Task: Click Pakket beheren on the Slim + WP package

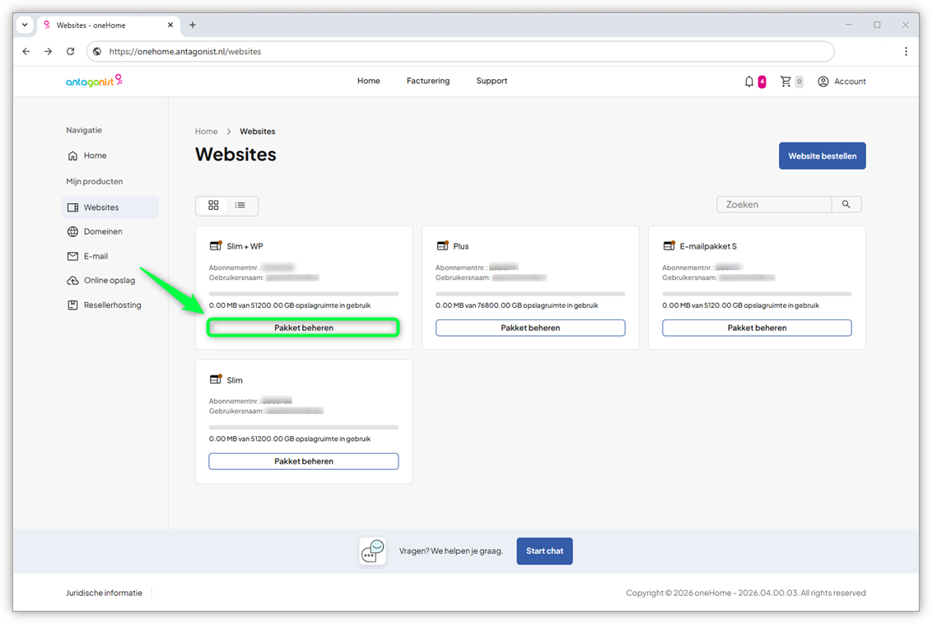Action: tap(303, 327)
